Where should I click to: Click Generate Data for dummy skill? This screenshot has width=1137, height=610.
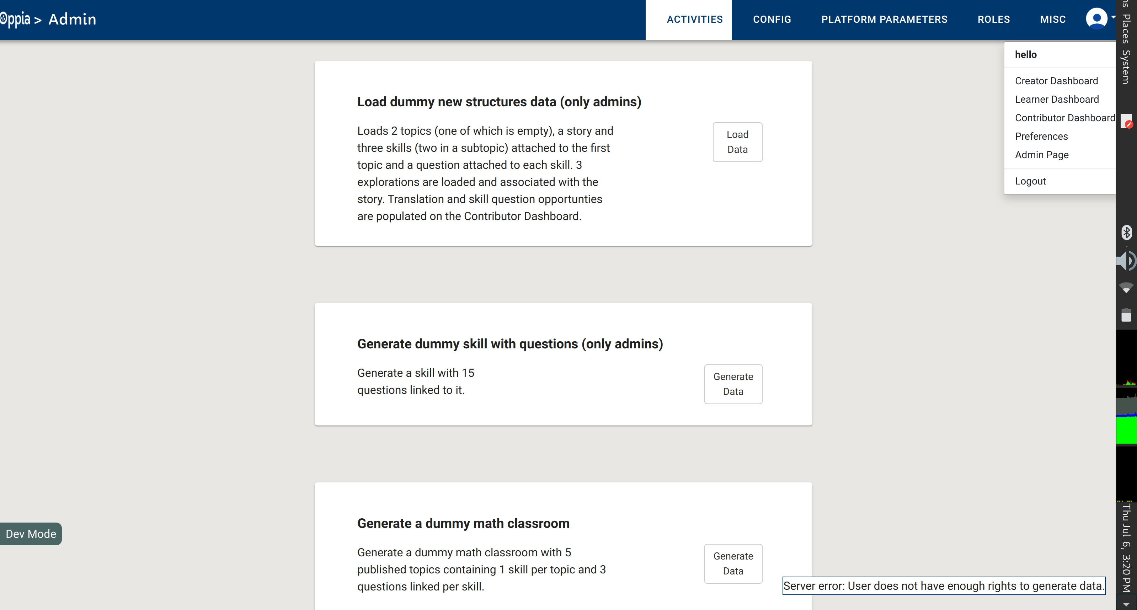pyautogui.click(x=733, y=384)
